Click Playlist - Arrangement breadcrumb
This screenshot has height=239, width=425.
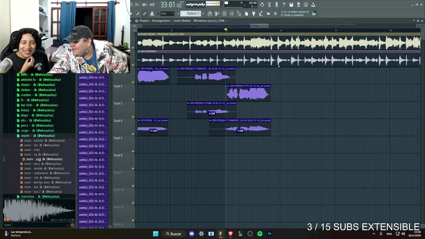tap(155, 21)
